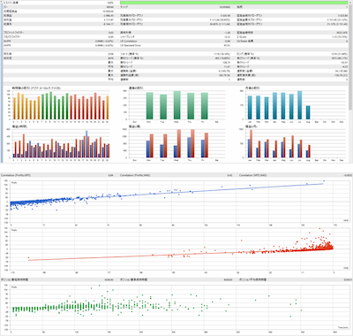The image size is (353, 336).
Task: Select the プロフィットファクター label
Action: point(14,33)
